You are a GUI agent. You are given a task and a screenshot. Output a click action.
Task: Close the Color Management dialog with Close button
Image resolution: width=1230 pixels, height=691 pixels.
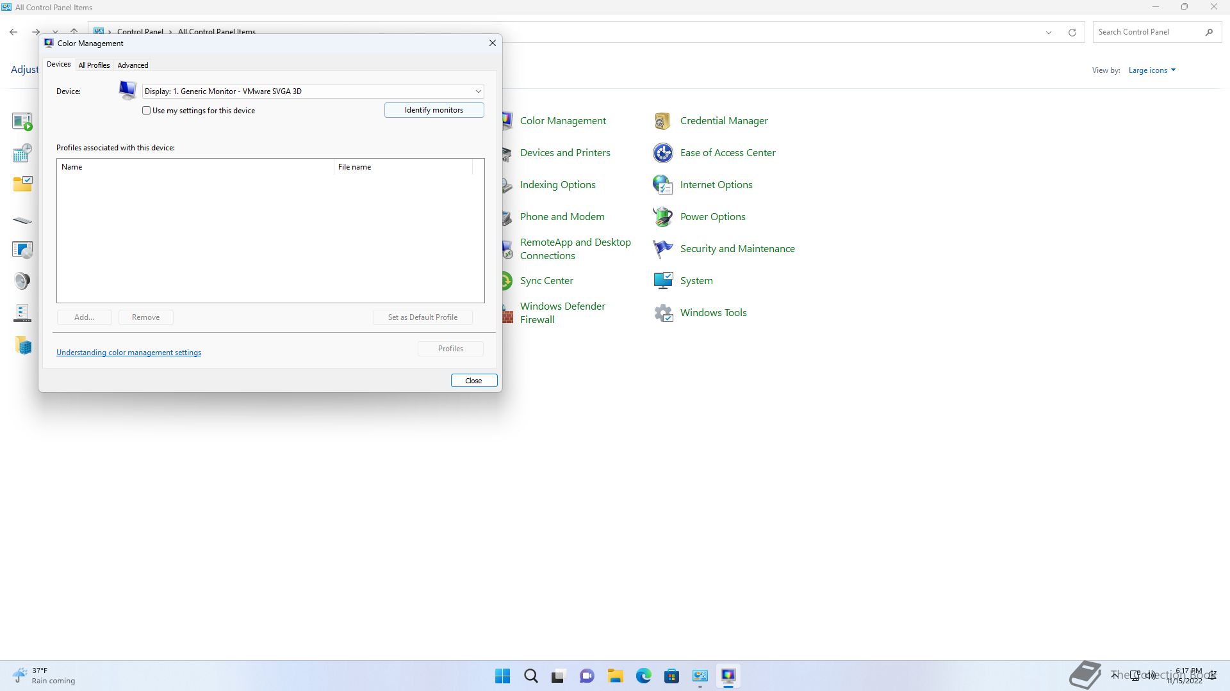pos(474,381)
